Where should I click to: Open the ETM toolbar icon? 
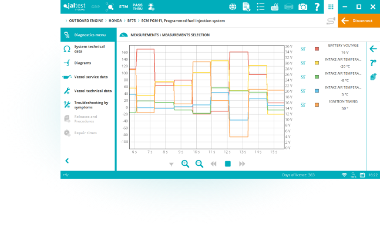click(x=123, y=7)
